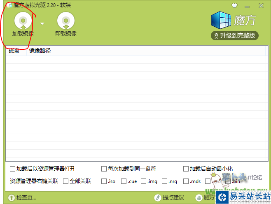Click the 加载镜像 load image disc icon
The height and width of the screenshot is (204, 271).
pos(23,21)
